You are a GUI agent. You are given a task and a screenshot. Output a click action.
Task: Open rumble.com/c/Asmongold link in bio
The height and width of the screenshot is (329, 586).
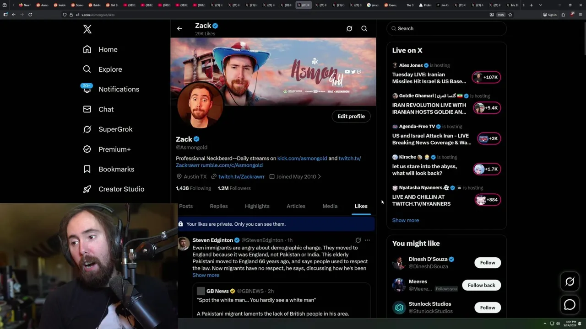(232, 165)
